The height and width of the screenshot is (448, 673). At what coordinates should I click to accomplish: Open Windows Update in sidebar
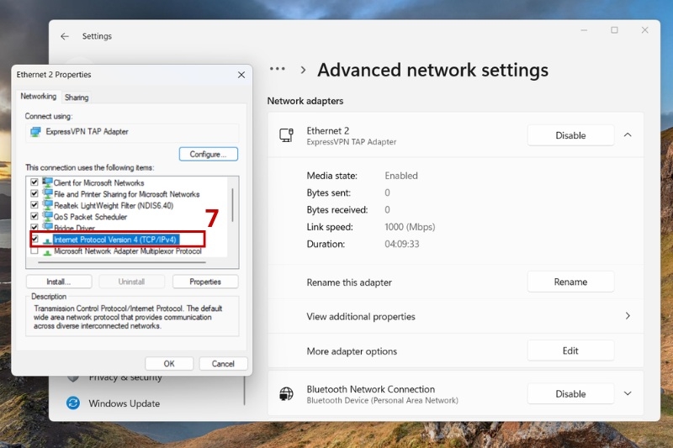124,403
